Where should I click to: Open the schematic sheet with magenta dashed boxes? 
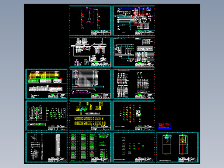click(47, 116)
